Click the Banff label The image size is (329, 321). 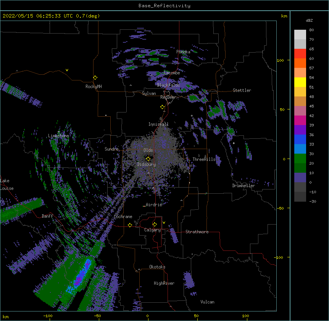coord(47,216)
